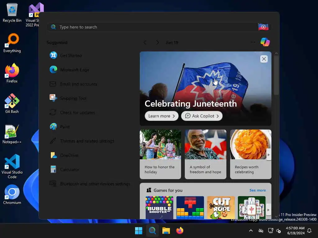Click the Celebrating Juneteenth headline
The width and height of the screenshot is (318, 238).
191,104
